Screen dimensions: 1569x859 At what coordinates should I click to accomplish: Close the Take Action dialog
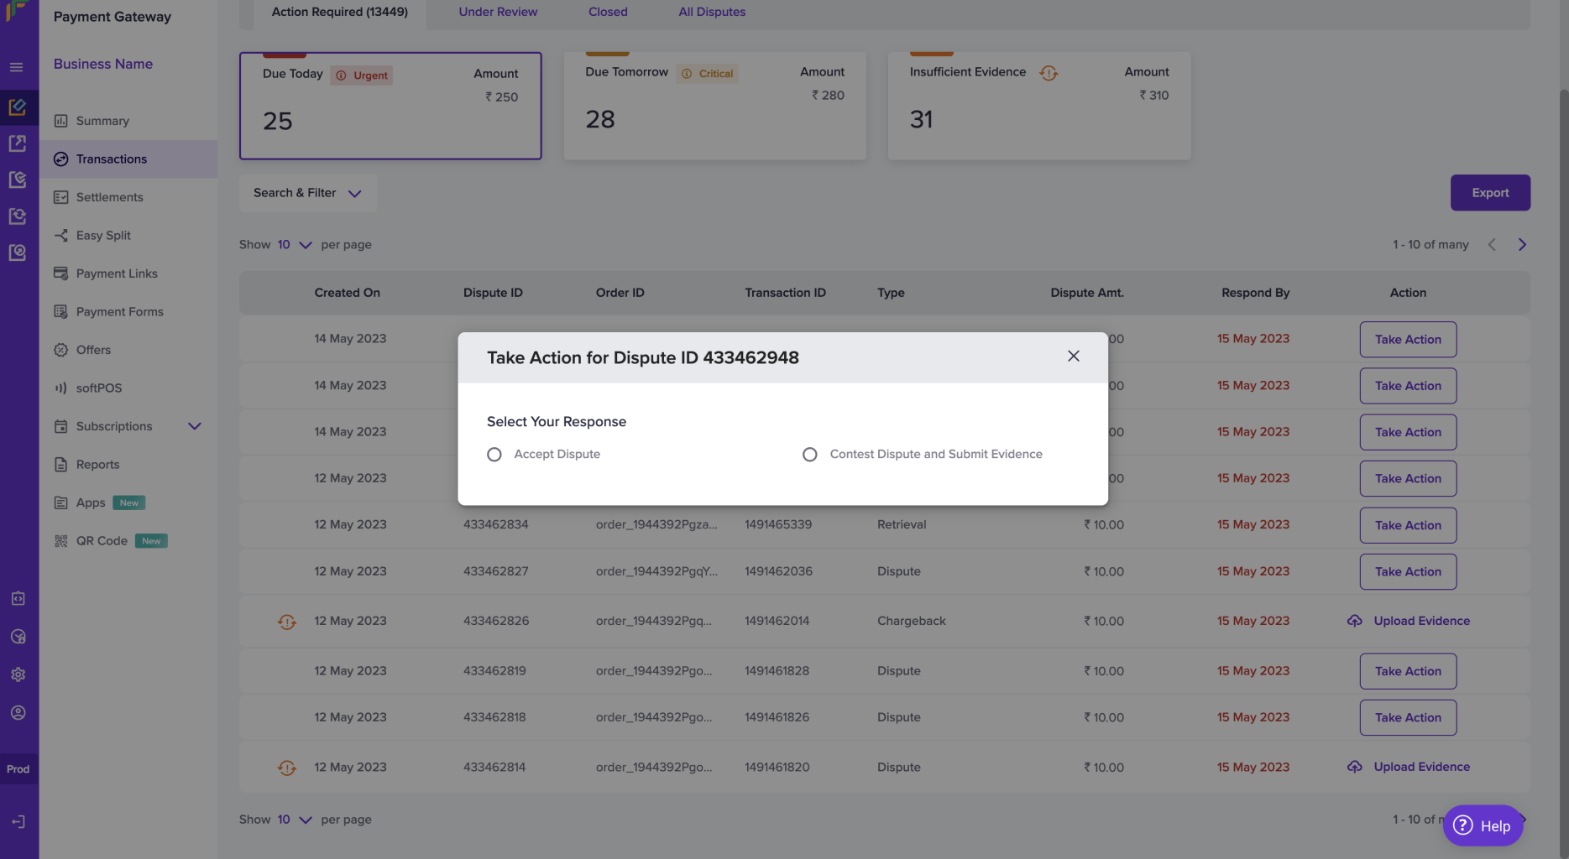[x=1073, y=357]
